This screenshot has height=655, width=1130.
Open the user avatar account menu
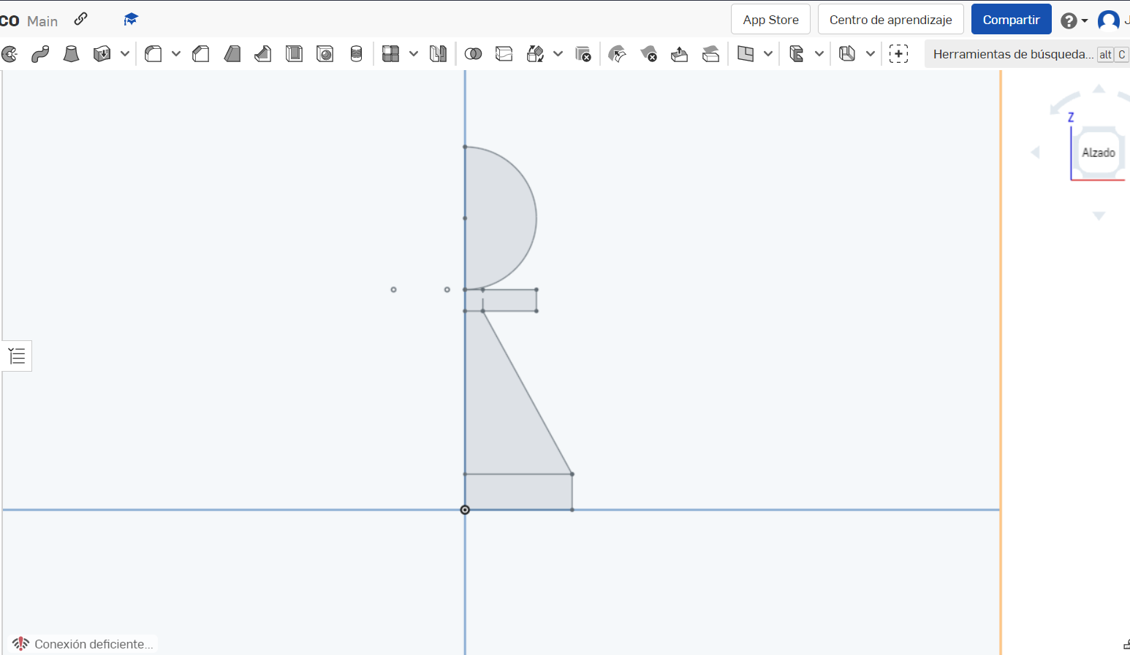tap(1110, 19)
